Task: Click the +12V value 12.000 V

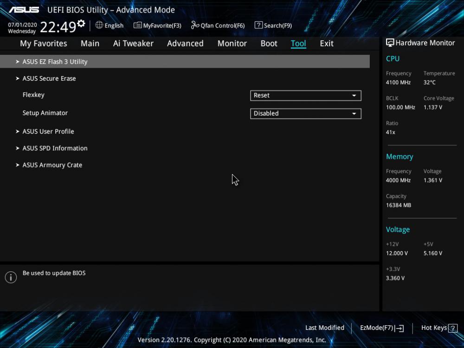Action: pyautogui.click(x=397, y=253)
